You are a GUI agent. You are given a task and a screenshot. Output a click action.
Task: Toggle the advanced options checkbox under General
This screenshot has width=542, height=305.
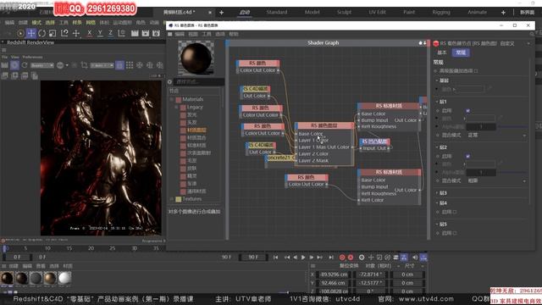point(476,71)
